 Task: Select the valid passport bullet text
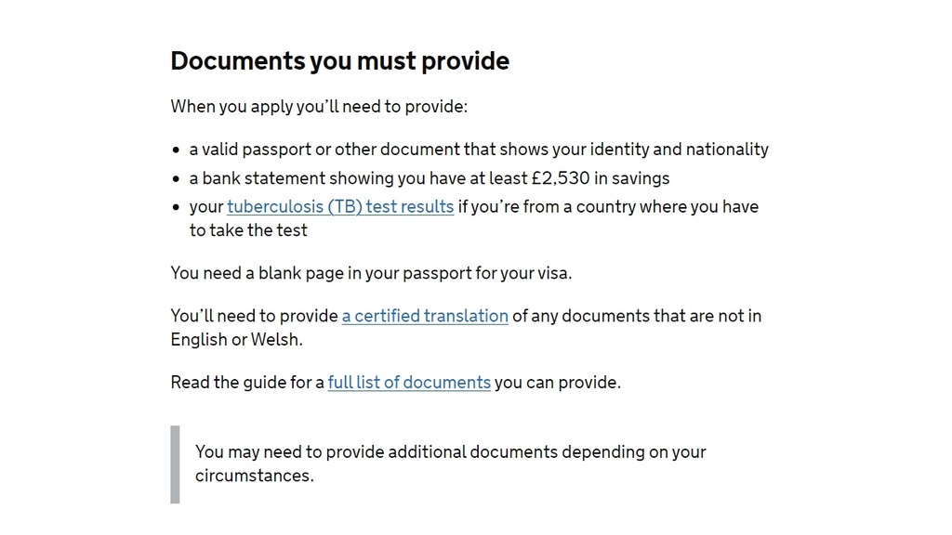[x=479, y=150]
